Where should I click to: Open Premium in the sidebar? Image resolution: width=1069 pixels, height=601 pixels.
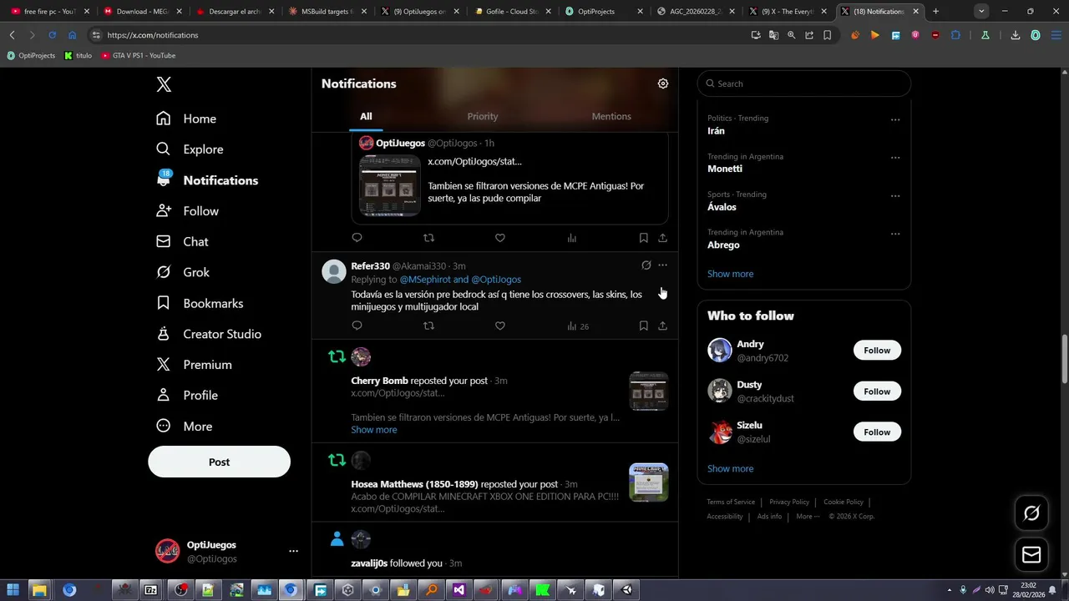click(x=194, y=365)
